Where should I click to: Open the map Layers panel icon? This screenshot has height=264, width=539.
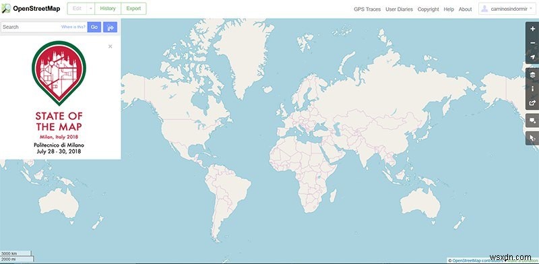532,75
